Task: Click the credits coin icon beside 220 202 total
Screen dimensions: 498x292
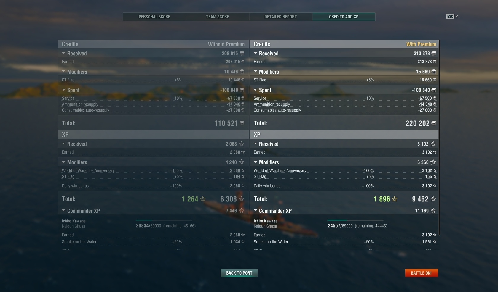Action: (434, 123)
